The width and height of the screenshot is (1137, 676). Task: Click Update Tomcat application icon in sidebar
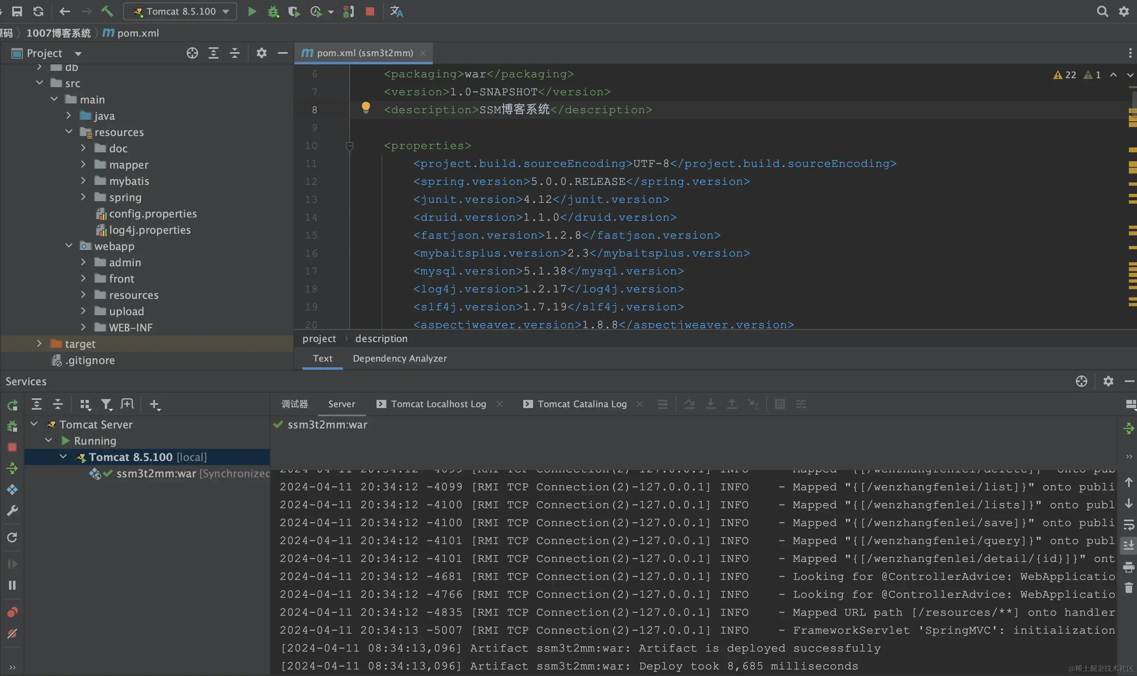pyautogui.click(x=12, y=468)
